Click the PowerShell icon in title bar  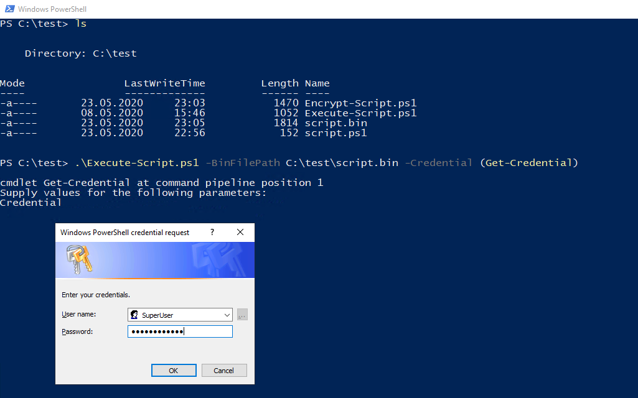[9, 9]
